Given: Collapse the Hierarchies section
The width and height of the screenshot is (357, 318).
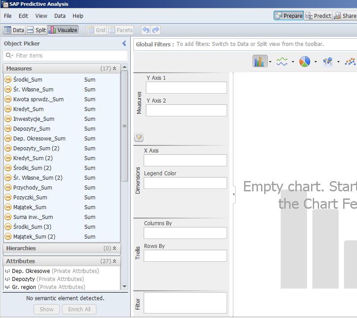Looking at the screenshot, I should click(115, 248).
